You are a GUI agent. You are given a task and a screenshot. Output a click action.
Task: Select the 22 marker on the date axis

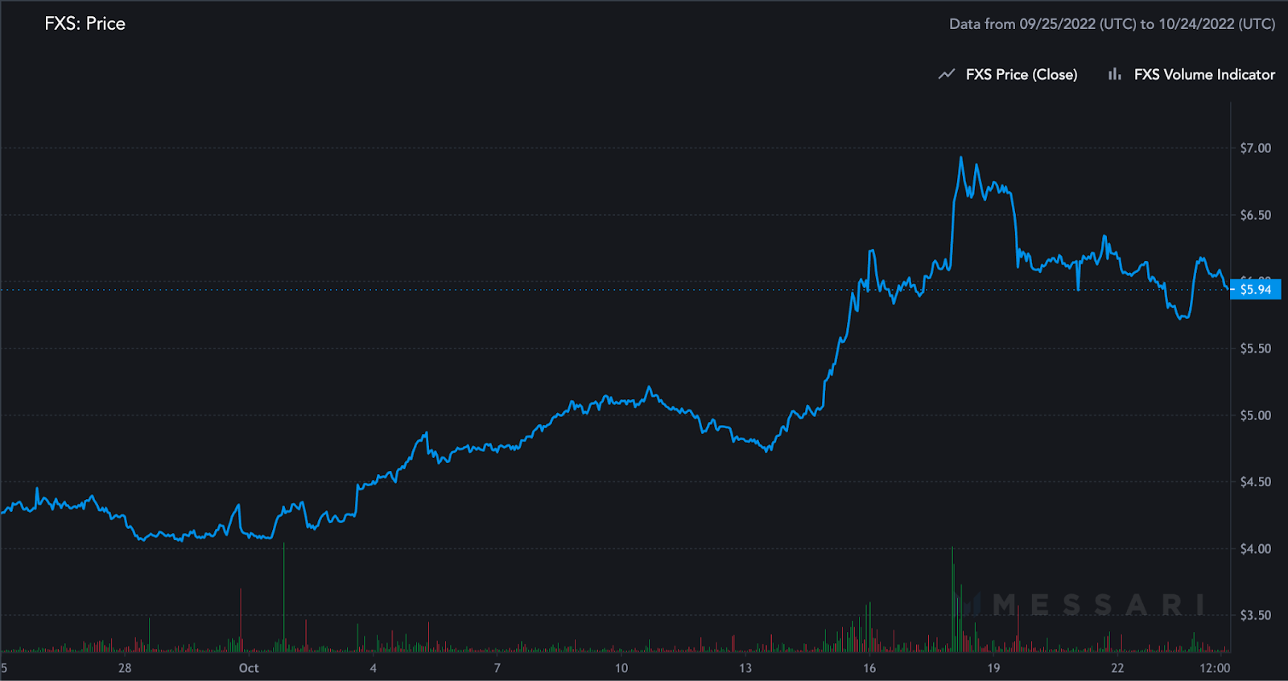point(1117,668)
